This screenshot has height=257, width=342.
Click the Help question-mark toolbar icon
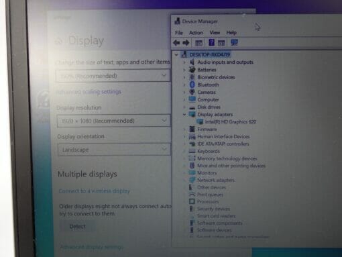pyautogui.click(x=211, y=42)
